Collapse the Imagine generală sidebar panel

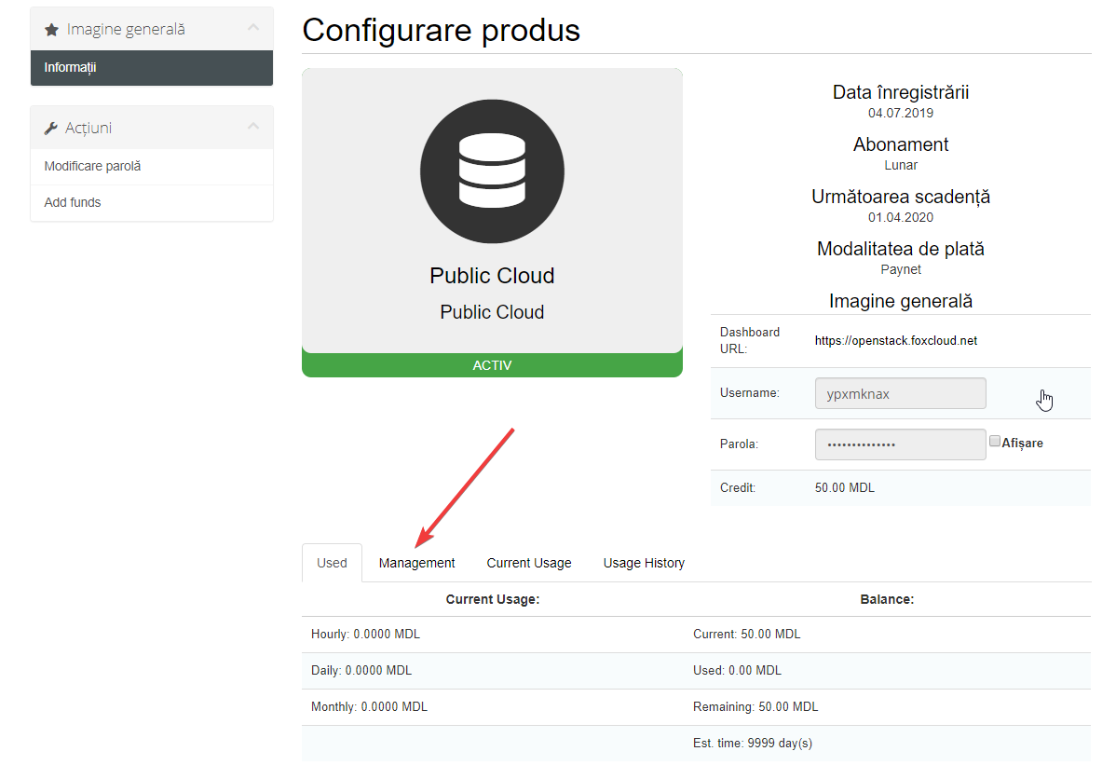253,29
